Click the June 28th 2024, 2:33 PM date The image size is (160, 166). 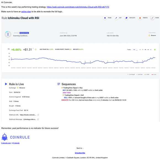tap(68, 36)
